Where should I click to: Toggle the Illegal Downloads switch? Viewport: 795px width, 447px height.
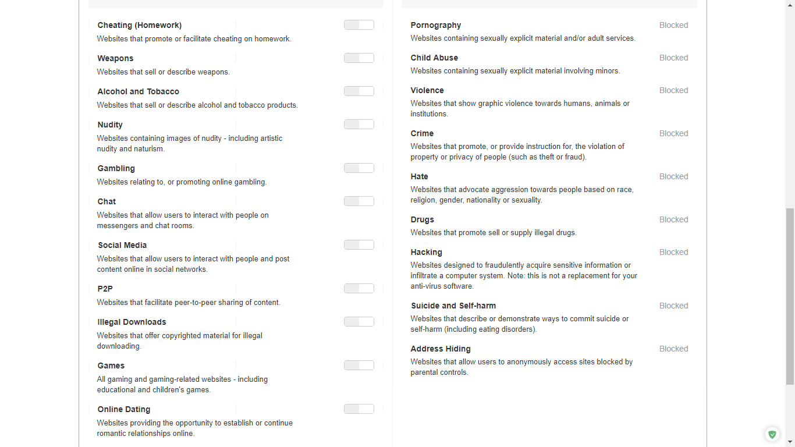pyautogui.click(x=359, y=322)
